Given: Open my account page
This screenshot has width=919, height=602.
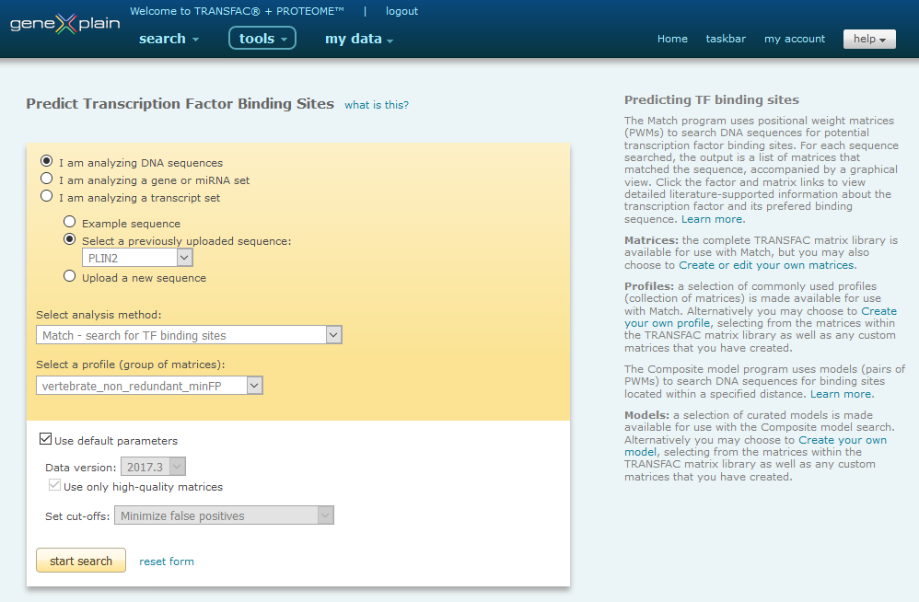Looking at the screenshot, I should (x=794, y=39).
